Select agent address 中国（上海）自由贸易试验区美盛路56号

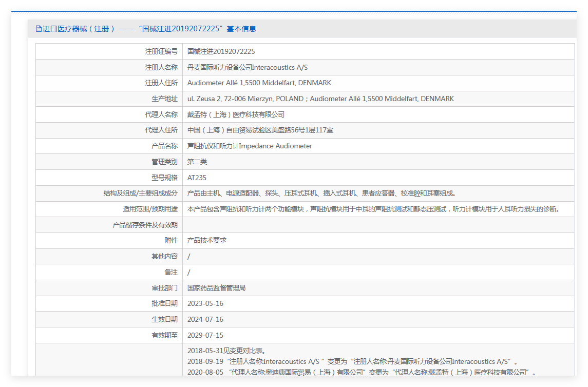260,130
